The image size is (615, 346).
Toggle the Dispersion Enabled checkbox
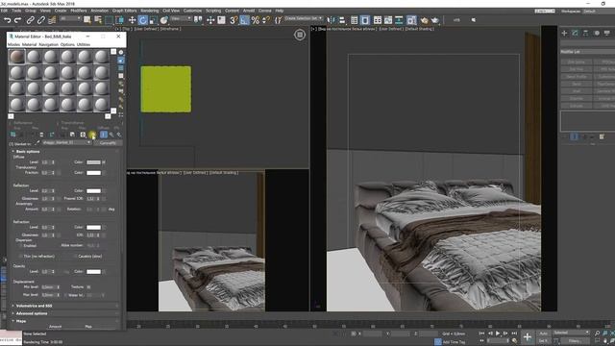(20, 246)
